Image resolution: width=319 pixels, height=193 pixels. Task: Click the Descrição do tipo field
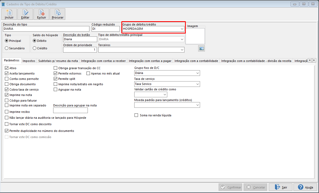[x=46, y=29]
